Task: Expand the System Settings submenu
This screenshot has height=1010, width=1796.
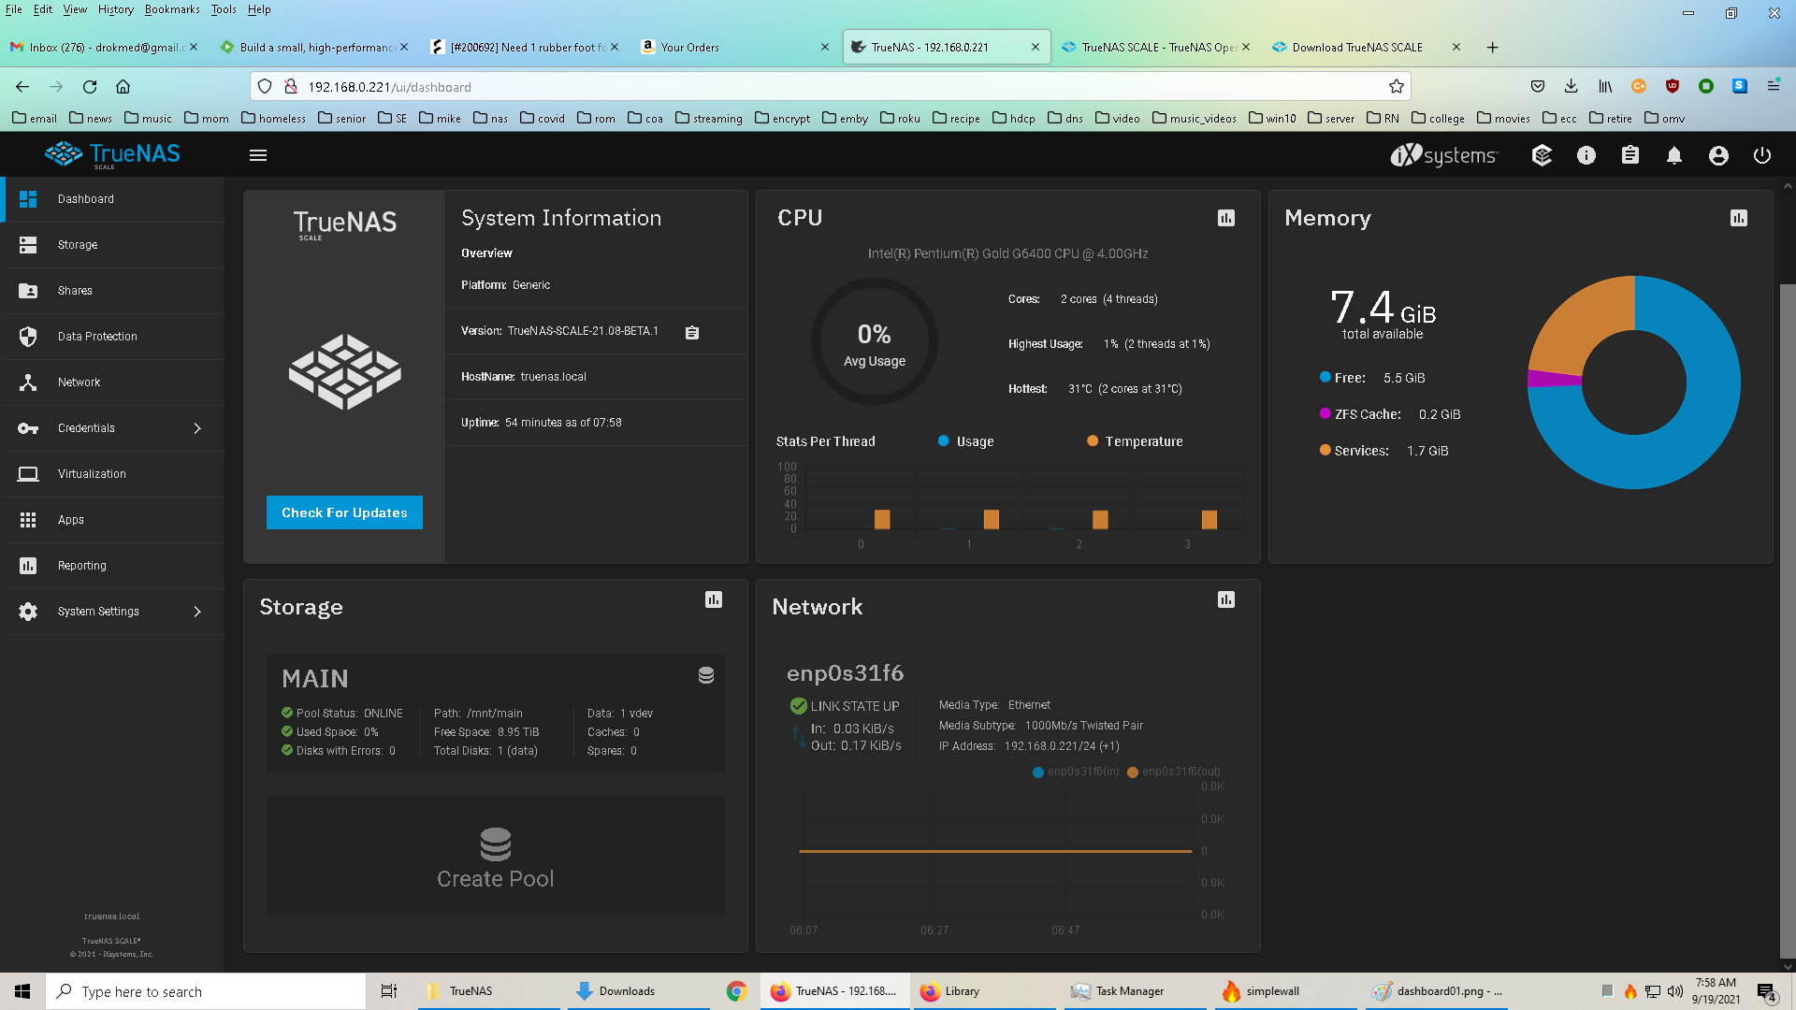Action: tap(197, 612)
